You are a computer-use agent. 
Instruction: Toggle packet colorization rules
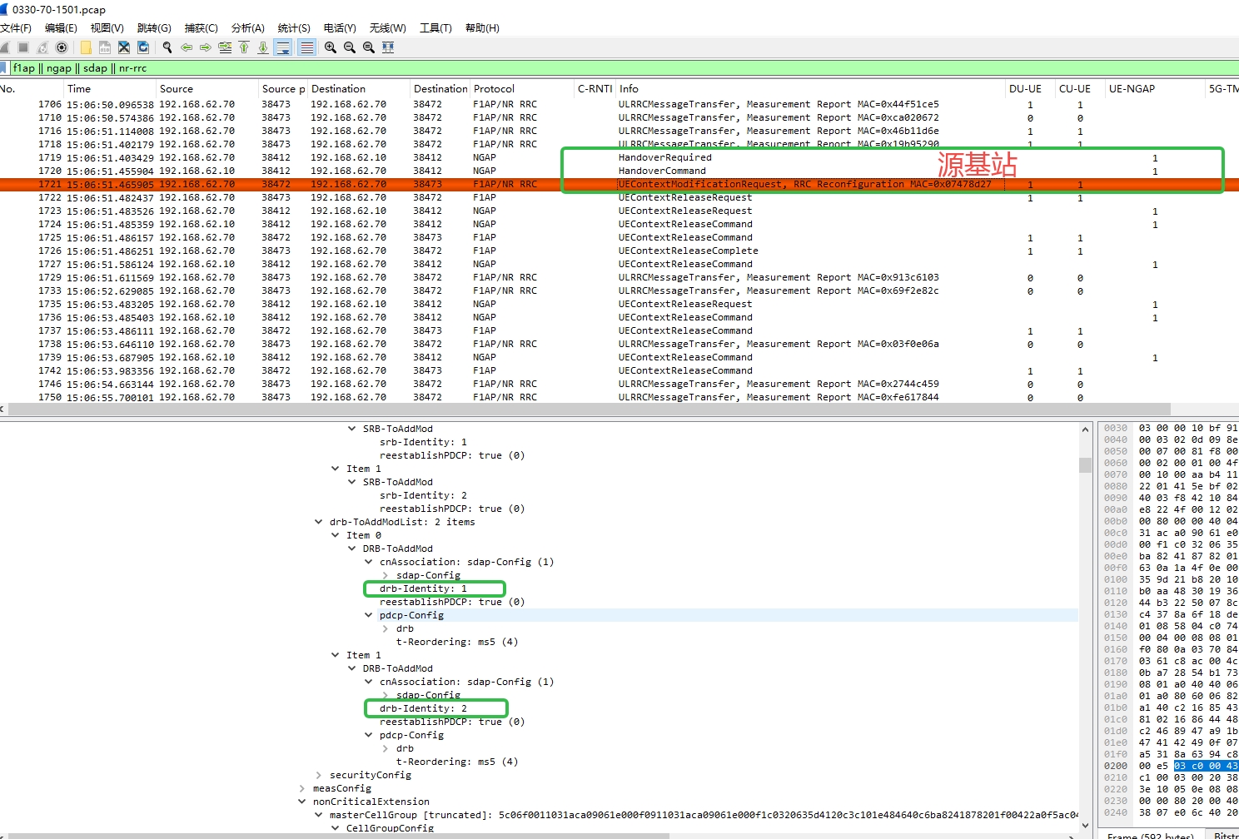pos(307,47)
